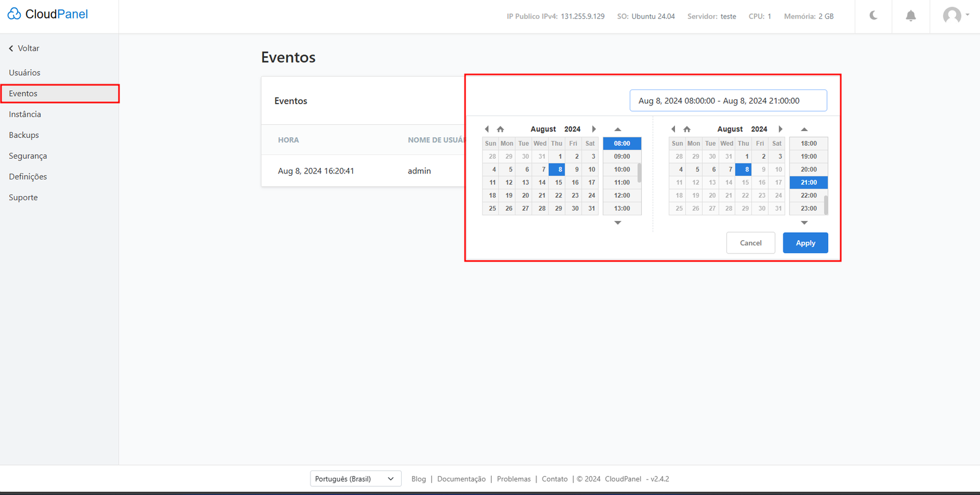Click the date range input field

click(x=728, y=100)
